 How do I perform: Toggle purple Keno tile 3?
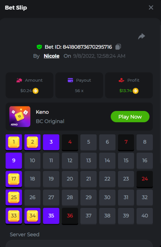click(x=51, y=142)
